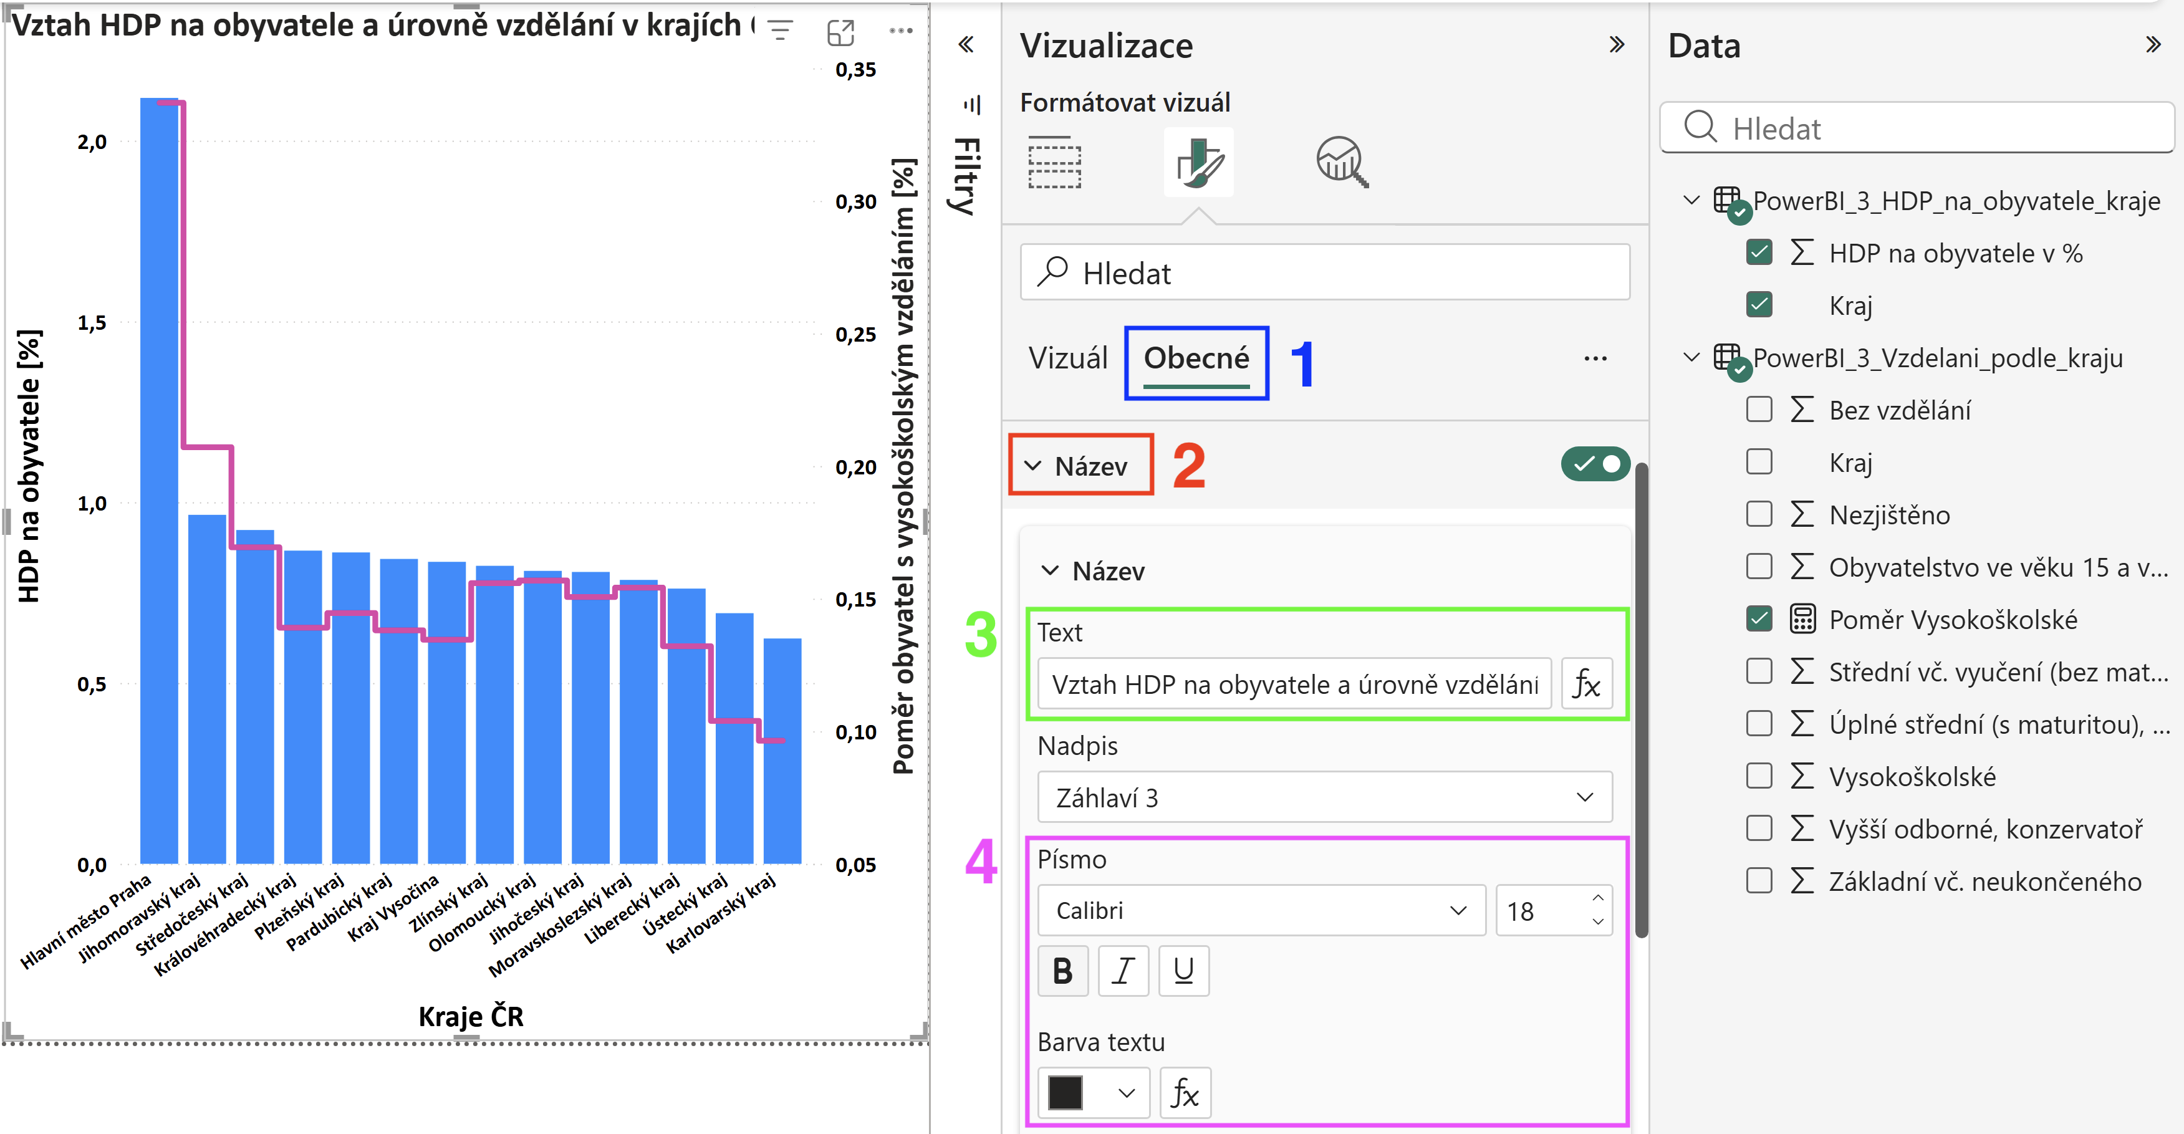Collapse PowerBI_3_Vzdelani_podle_kraju table
The width and height of the screenshot is (2184, 1134).
point(1691,358)
